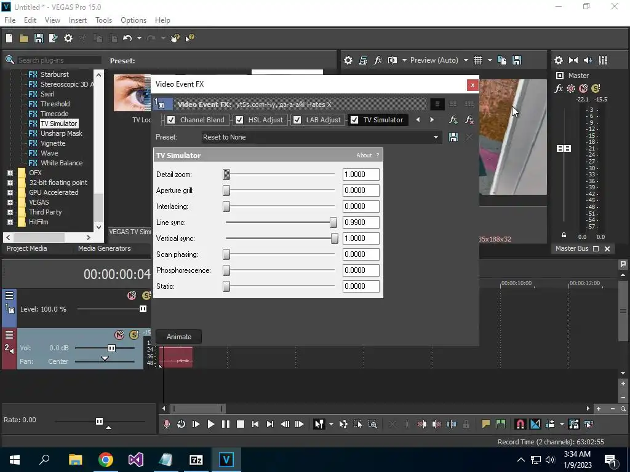Viewport: 630px width, 472px height.
Task: Remove selected plug-in from FX chain
Action: coord(469,120)
